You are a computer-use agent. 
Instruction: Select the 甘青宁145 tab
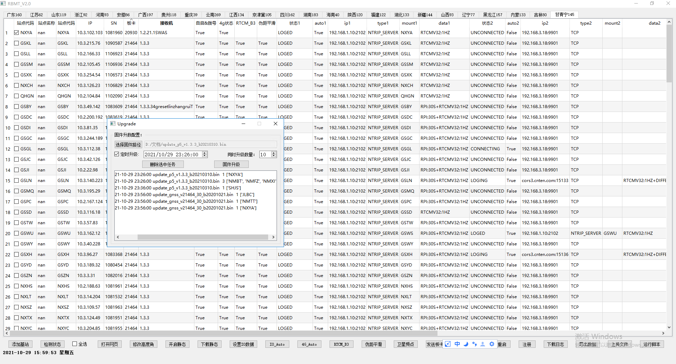[565, 14]
